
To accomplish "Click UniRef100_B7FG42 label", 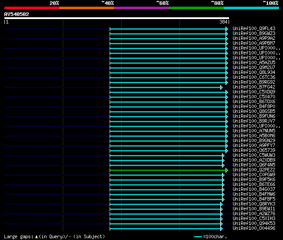I will click(254, 87).
